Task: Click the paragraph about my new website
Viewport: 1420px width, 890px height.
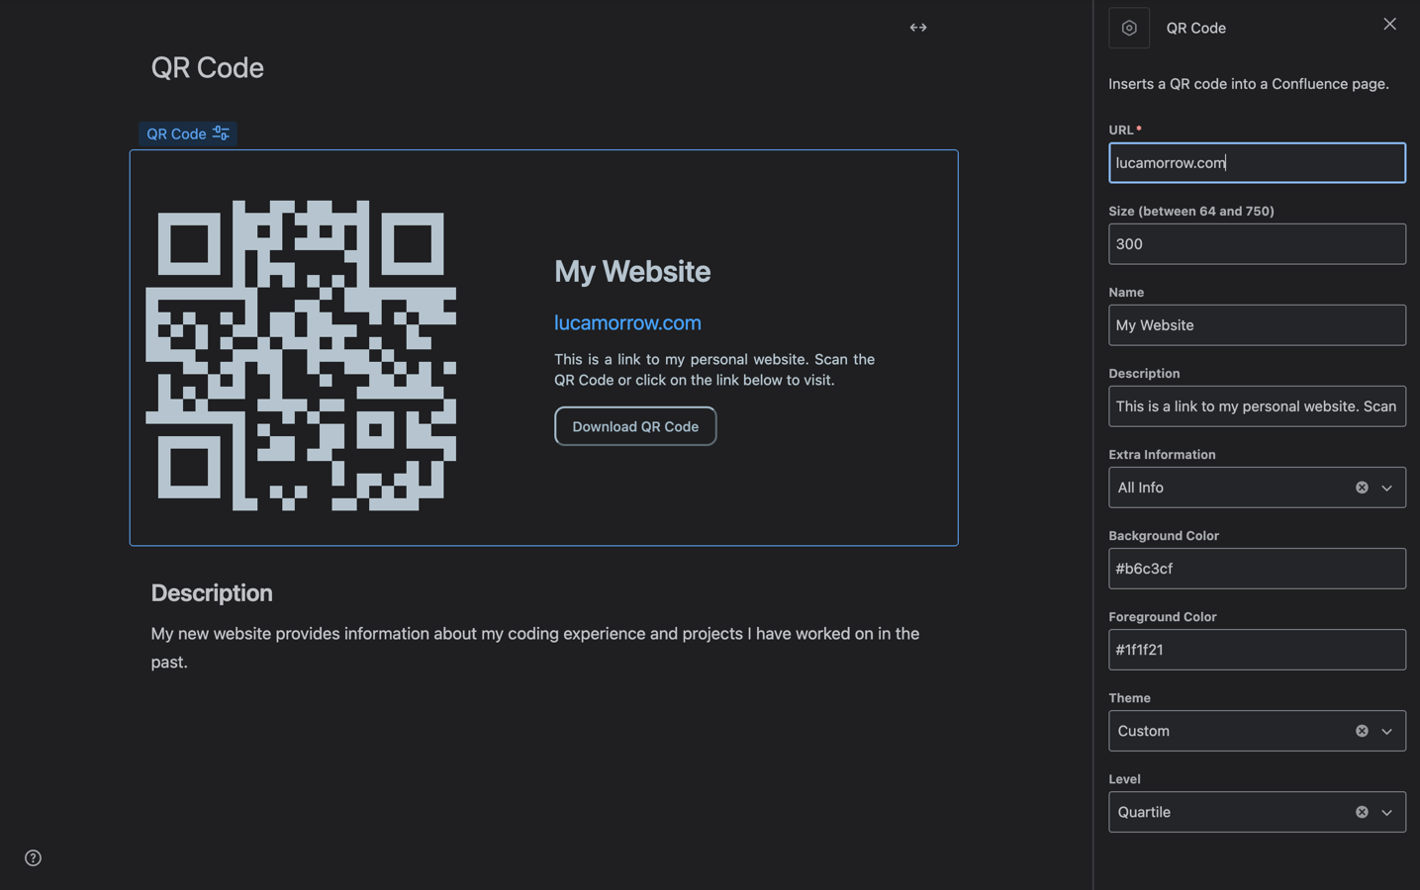Action: tap(535, 648)
